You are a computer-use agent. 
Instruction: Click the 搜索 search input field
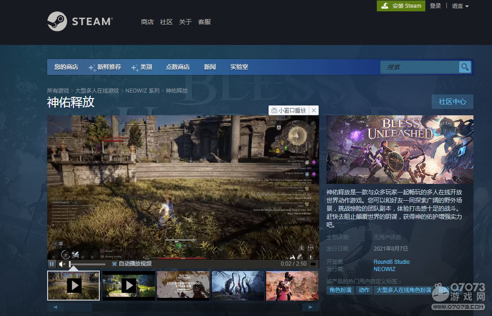point(420,67)
